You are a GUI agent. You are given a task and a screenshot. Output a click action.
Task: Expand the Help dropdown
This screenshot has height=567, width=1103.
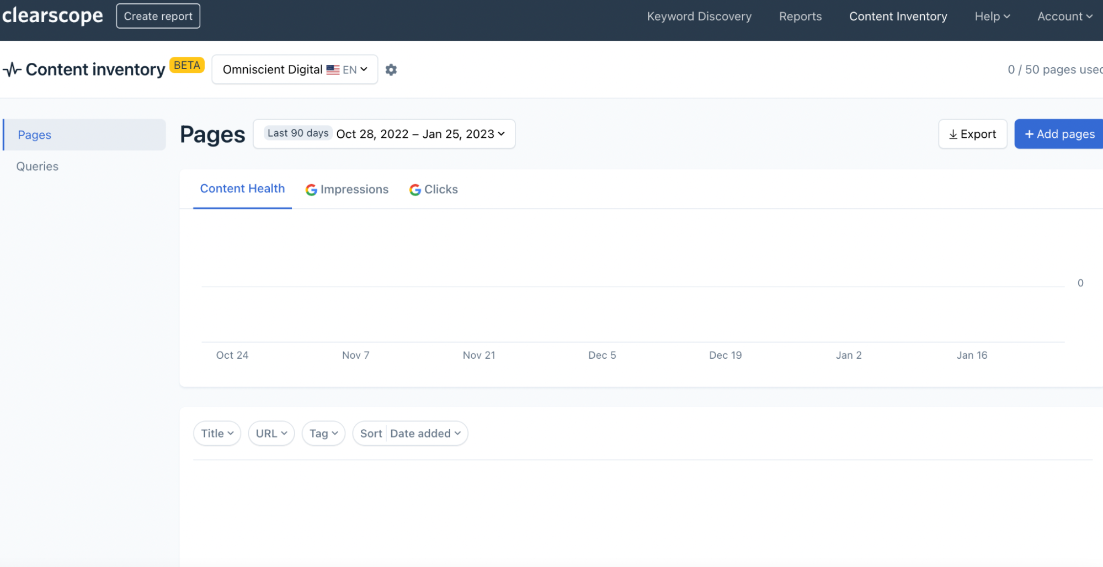tap(992, 16)
